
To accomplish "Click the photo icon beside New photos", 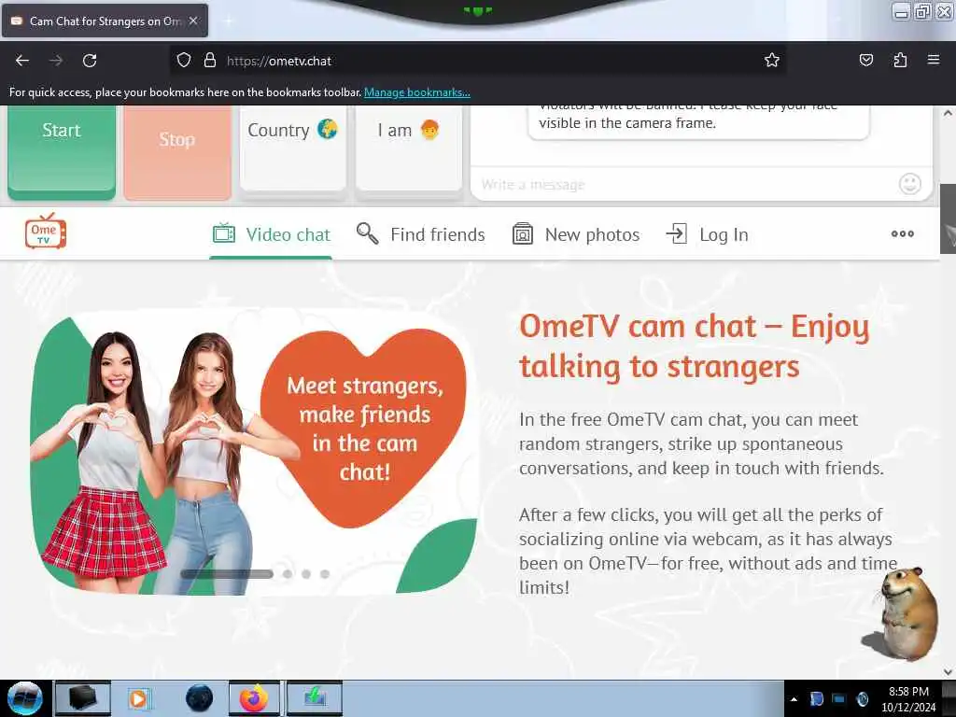I will [x=523, y=234].
